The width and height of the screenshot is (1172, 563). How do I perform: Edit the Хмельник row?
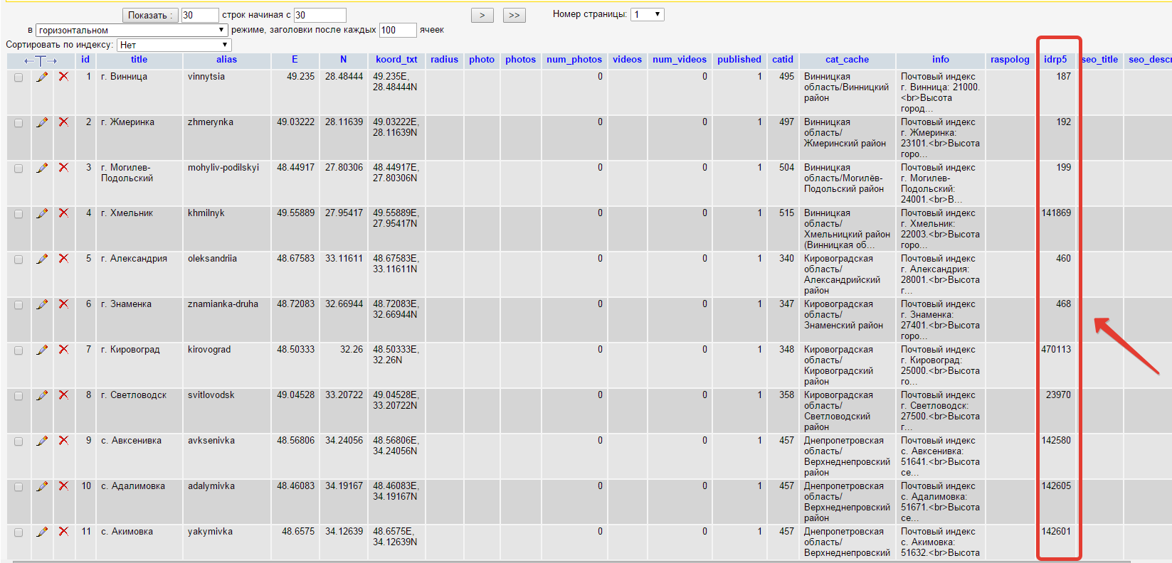coord(42,213)
